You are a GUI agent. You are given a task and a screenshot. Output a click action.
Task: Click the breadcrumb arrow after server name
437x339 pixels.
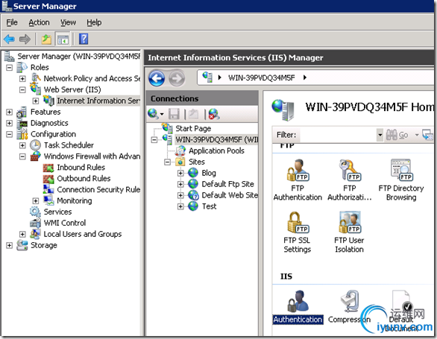pos(305,77)
